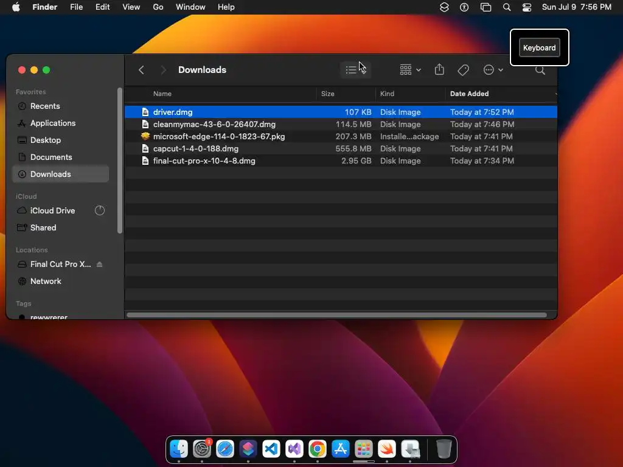The width and height of the screenshot is (623, 467).
Task: Switch to list view in the Finder toolbar
Action: (x=355, y=70)
